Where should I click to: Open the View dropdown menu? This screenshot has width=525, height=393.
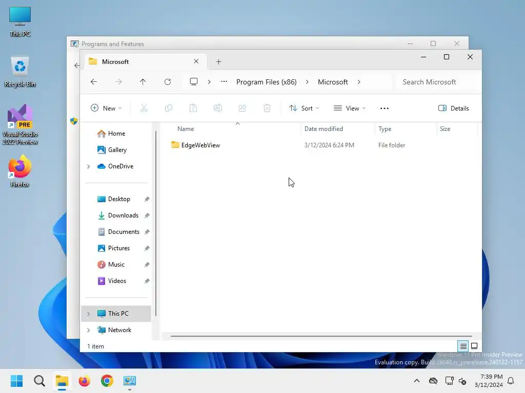point(350,108)
